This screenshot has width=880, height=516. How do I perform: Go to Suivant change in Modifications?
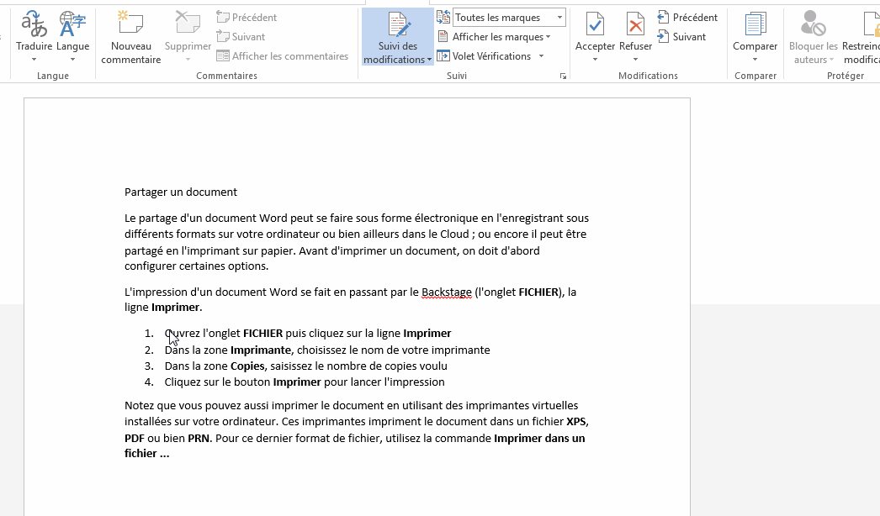(x=682, y=36)
